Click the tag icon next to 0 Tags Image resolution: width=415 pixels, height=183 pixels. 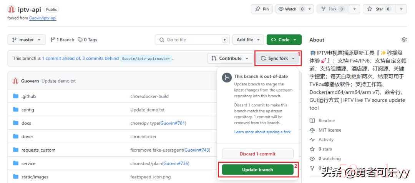[80, 40]
